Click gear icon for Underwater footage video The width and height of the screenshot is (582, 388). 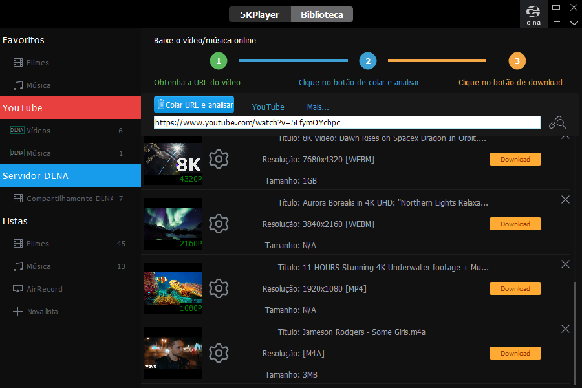[219, 288]
